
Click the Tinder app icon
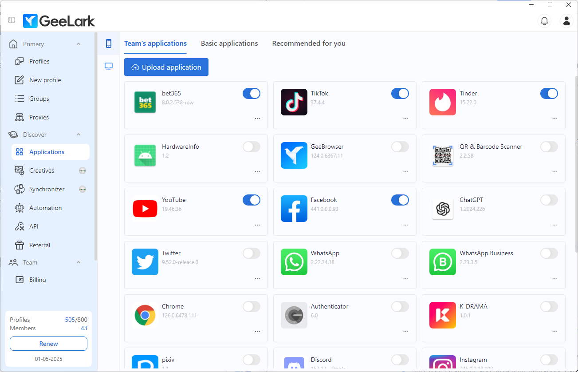[x=443, y=102]
